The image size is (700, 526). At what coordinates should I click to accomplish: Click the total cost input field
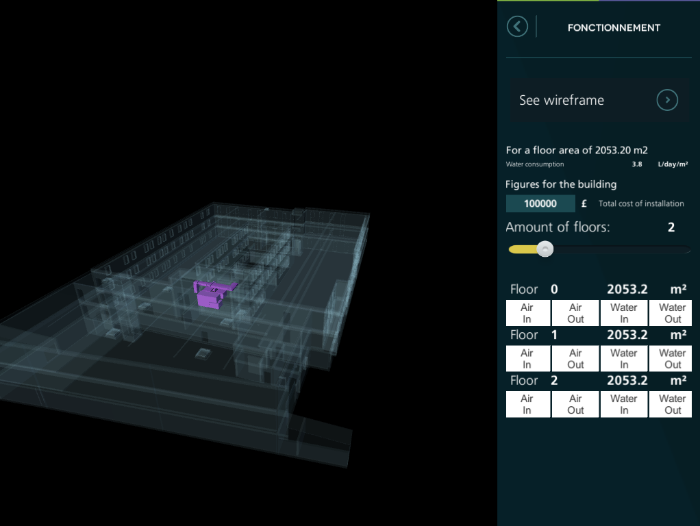540,203
